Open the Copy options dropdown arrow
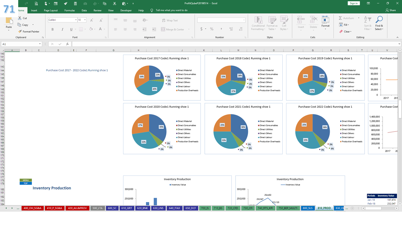This screenshot has width=402, height=226. coord(33,25)
